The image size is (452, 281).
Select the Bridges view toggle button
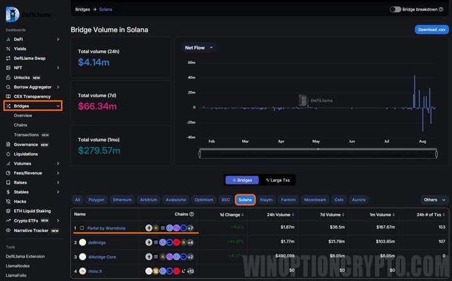point(242,180)
